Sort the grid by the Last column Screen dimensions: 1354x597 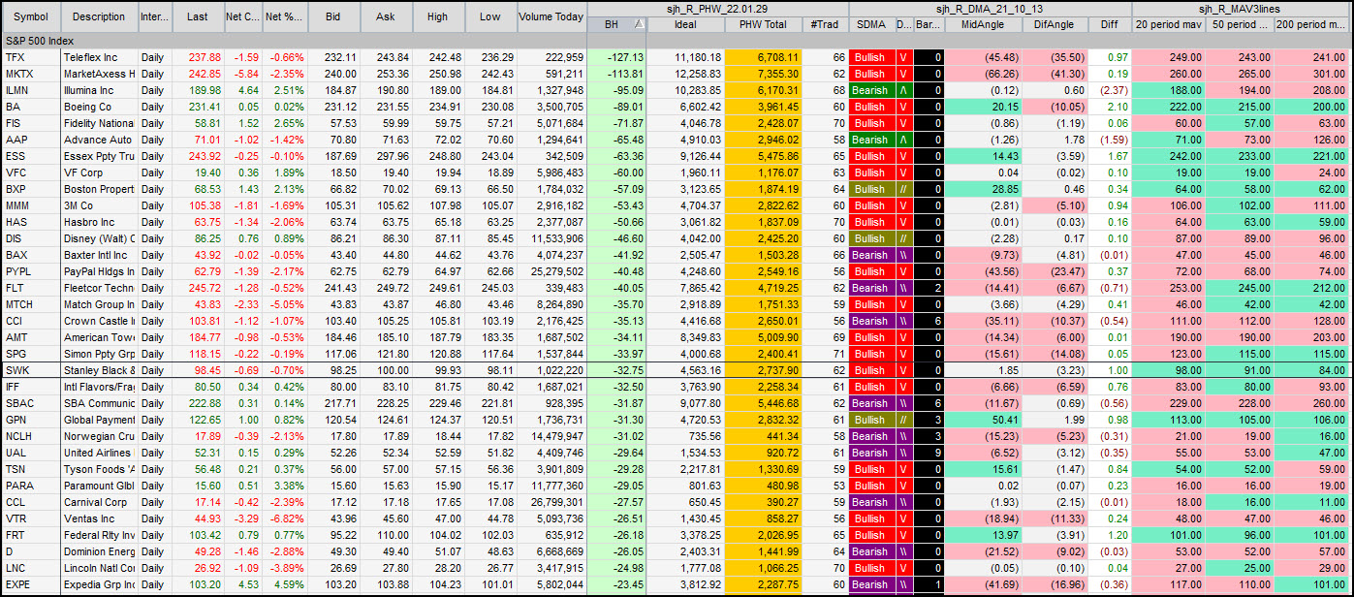(x=198, y=16)
